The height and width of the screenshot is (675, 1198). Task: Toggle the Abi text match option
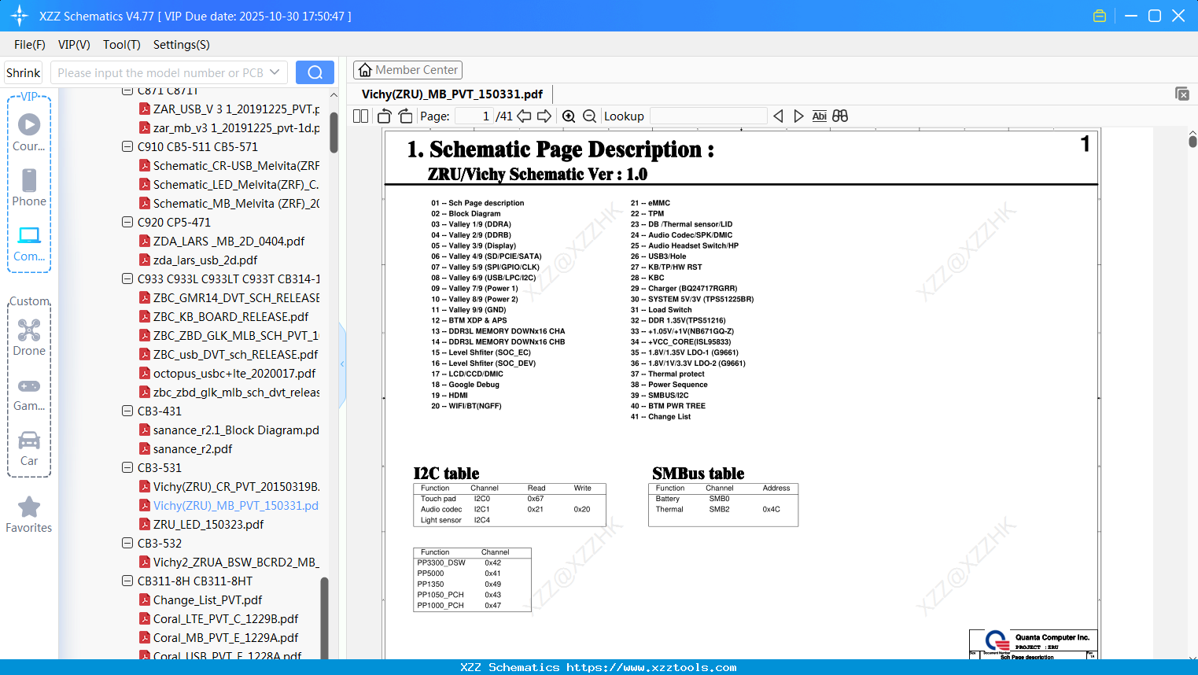tap(820, 116)
